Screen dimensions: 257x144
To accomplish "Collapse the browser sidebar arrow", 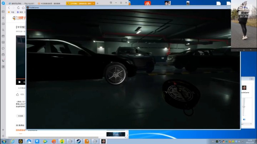I will tap(3, 136).
